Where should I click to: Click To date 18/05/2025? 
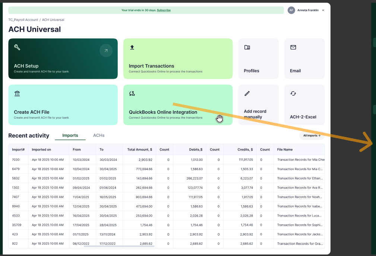[108, 197]
